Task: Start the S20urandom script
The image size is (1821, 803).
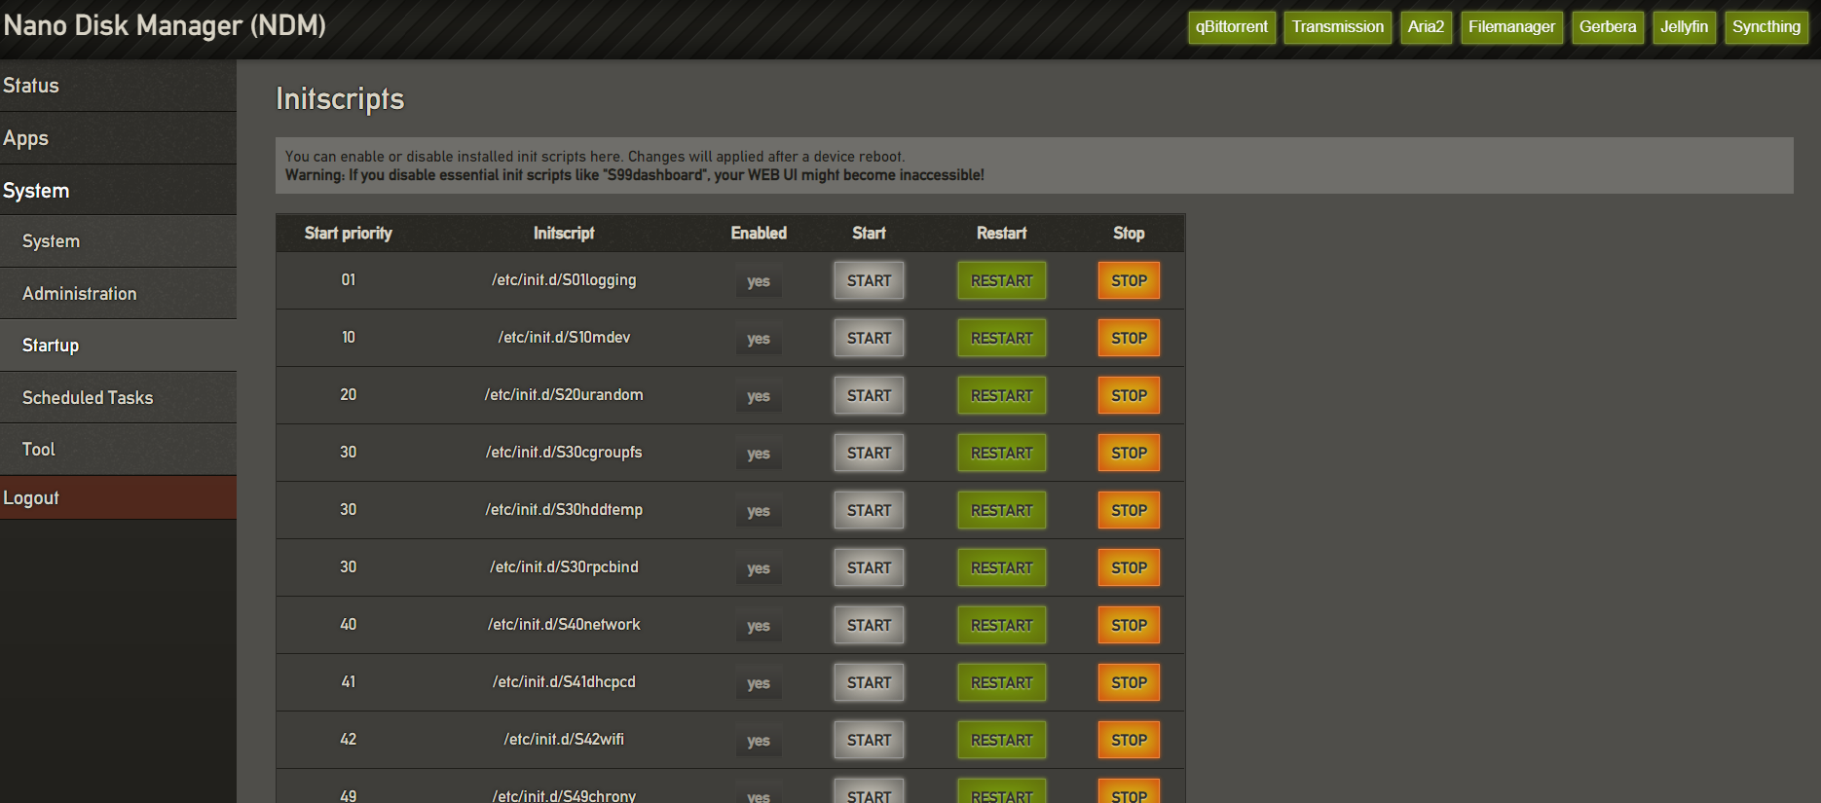Action: click(869, 395)
